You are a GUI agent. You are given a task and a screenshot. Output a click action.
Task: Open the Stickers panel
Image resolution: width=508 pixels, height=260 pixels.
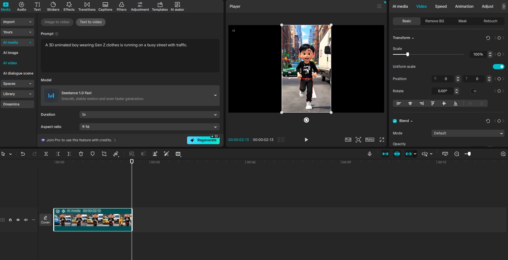click(x=53, y=6)
